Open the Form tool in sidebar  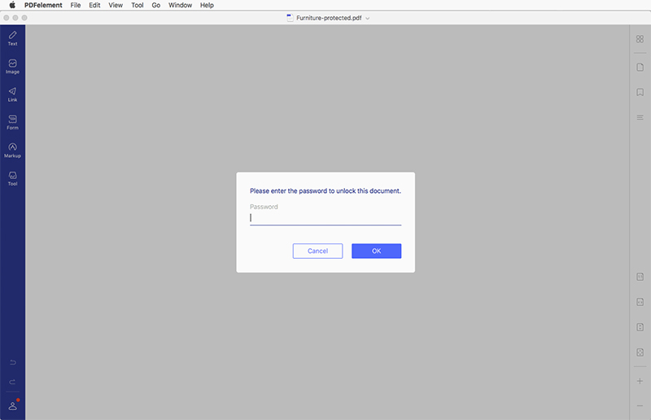[x=12, y=122]
